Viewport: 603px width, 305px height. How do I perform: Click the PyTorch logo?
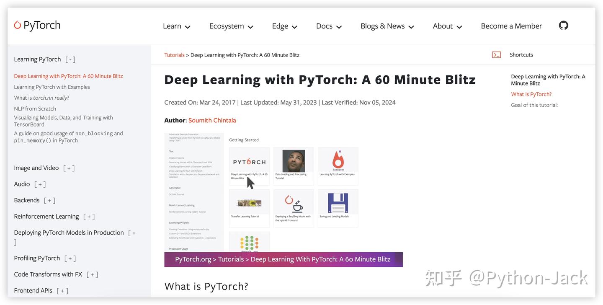[37, 25]
